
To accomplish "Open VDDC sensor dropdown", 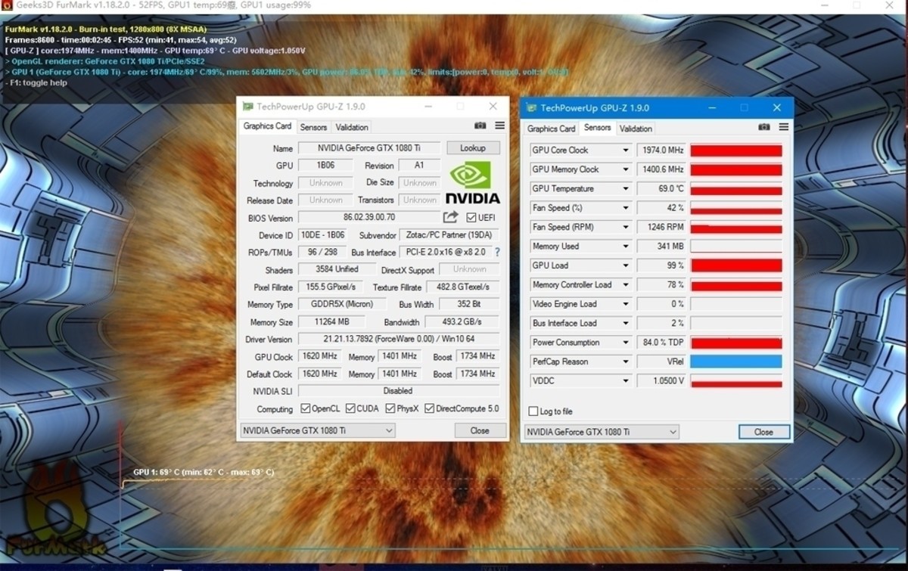I will [x=625, y=381].
